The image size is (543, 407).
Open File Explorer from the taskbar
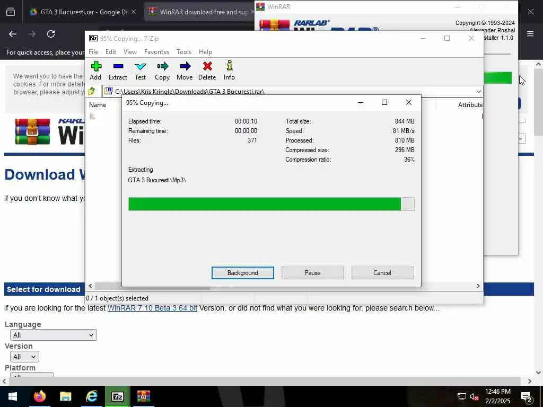point(65,396)
